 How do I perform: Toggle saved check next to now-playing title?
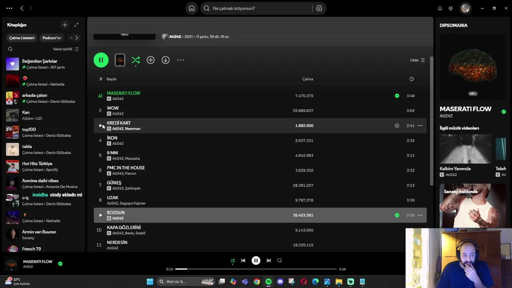click(60, 264)
